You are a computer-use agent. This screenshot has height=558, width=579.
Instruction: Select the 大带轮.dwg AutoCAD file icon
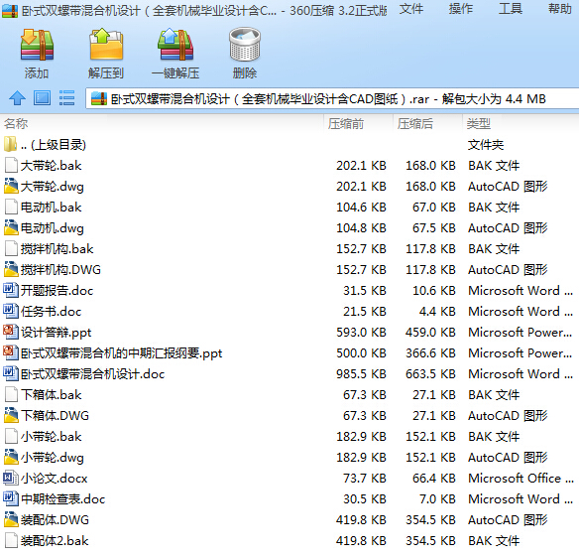point(11,186)
